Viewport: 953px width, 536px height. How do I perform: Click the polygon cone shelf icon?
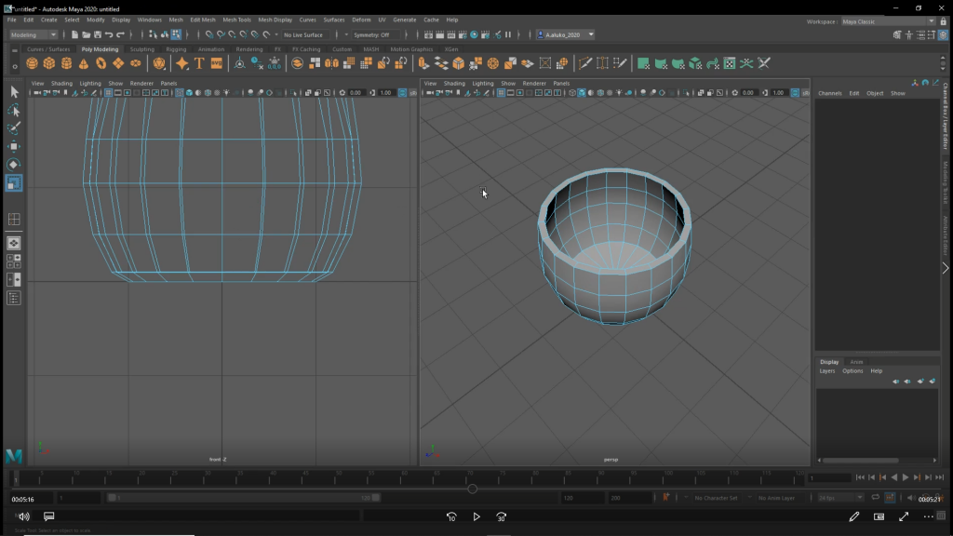pyautogui.click(x=84, y=63)
